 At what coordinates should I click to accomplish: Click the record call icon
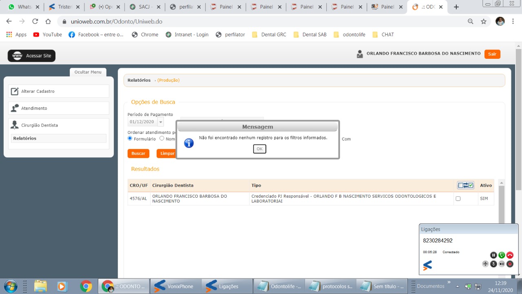tap(510, 264)
